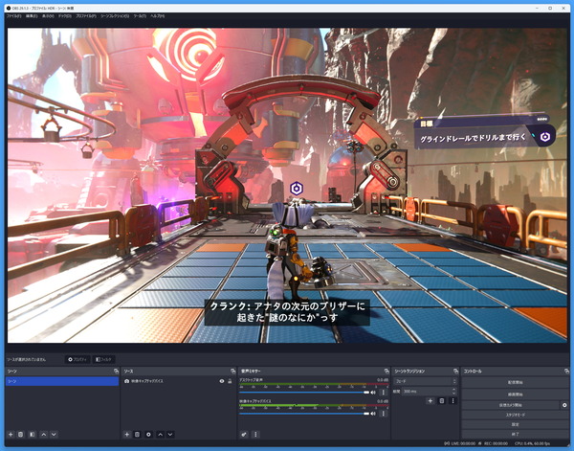
Task: Open the 表示 (View) menu
Action: (x=48, y=16)
